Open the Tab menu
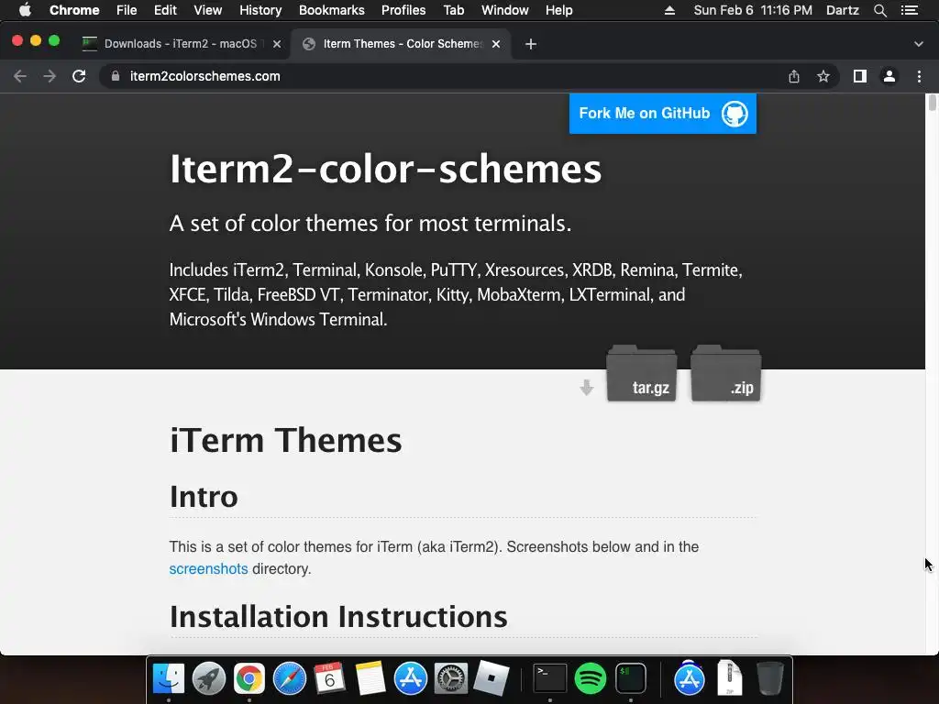The image size is (939, 704). [453, 10]
